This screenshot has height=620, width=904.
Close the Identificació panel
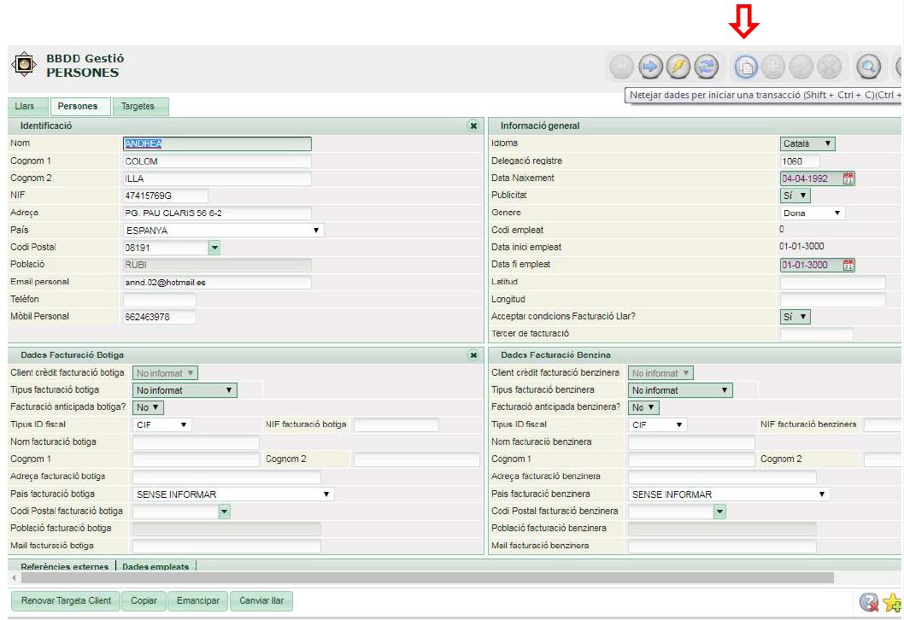click(x=473, y=126)
